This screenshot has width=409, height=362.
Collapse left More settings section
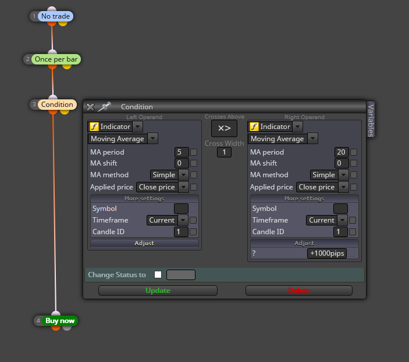coord(144,199)
